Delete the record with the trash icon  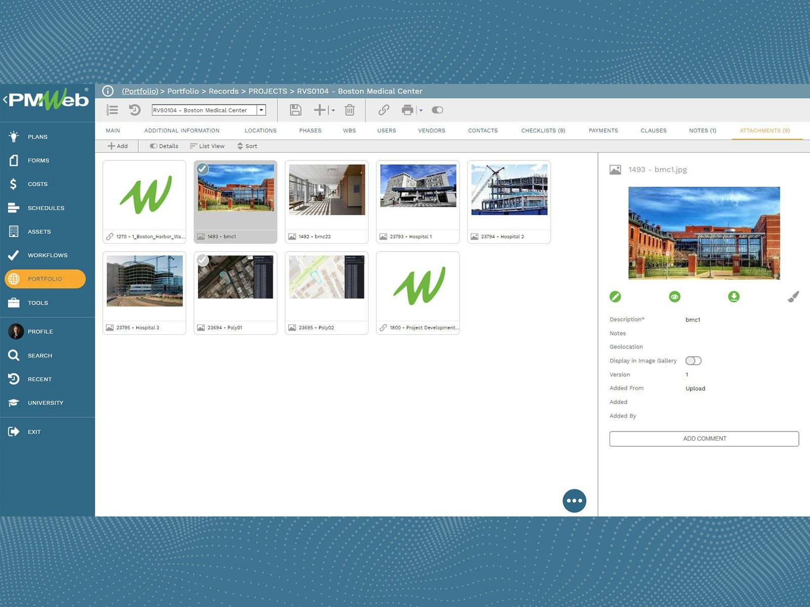point(349,110)
